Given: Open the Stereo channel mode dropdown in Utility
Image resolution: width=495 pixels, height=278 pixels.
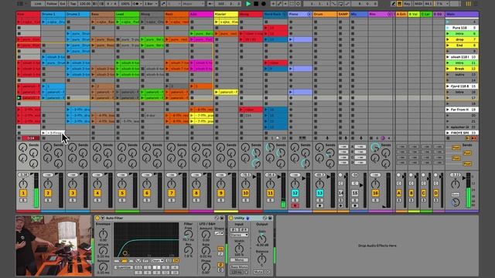Looking at the screenshot, I should pos(239,235).
